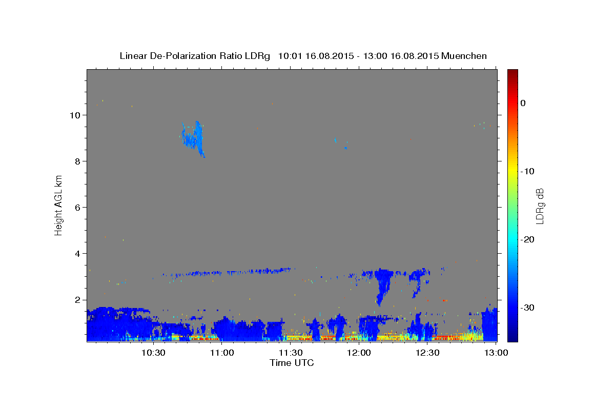Image resolution: width=615 pixels, height=410 pixels.
Task: Click the 12:00 time tick label
Action: (359, 353)
